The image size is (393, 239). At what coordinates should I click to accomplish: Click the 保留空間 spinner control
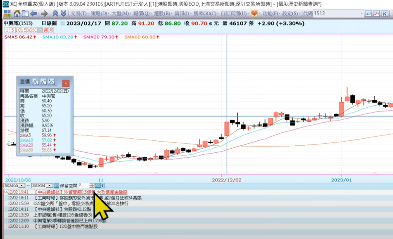pyautogui.click(x=92, y=186)
